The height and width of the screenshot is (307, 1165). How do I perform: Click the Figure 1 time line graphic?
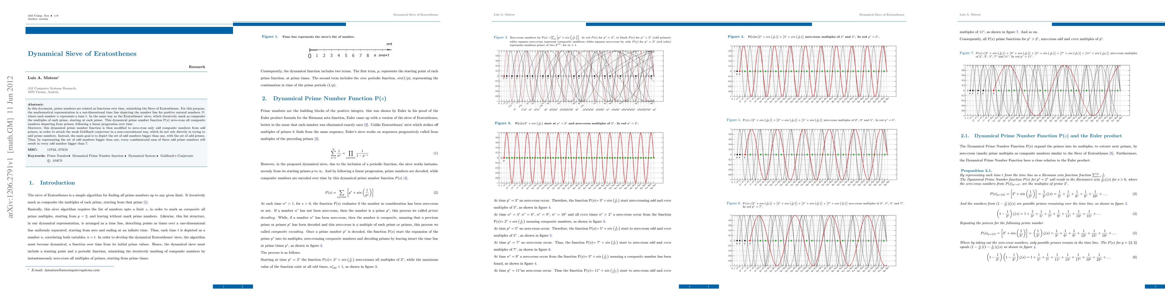pyautogui.click(x=349, y=51)
